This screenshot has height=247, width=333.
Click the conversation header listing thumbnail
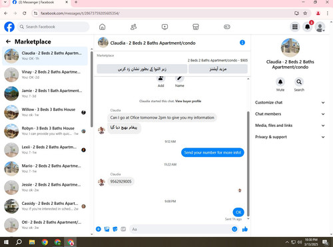(x=103, y=43)
